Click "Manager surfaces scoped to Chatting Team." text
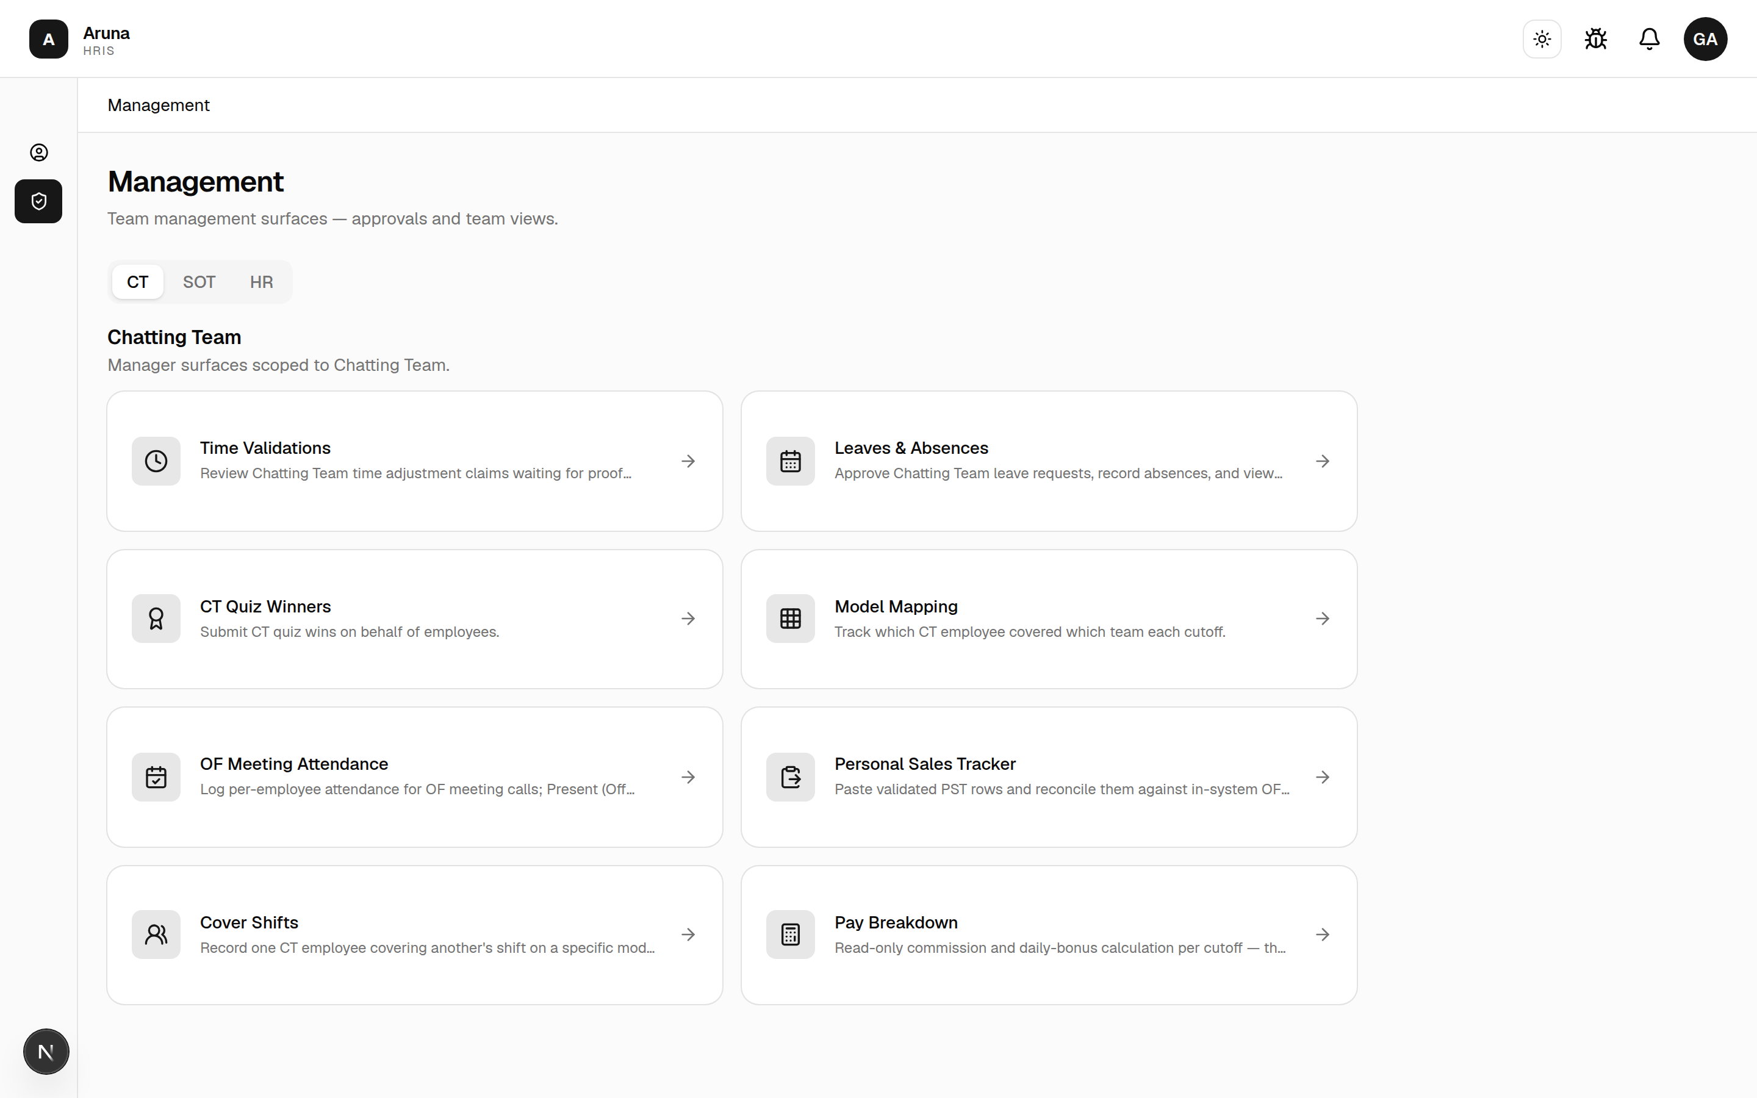The image size is (1757, 1098). [278, 365]
